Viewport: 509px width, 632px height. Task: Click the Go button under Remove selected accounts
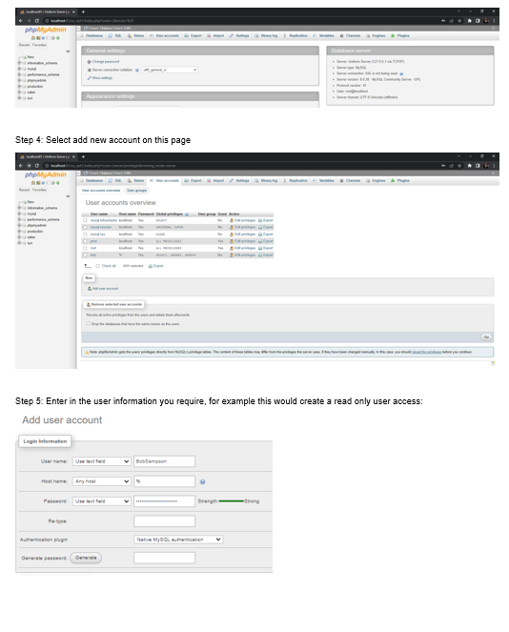[486, 336]
